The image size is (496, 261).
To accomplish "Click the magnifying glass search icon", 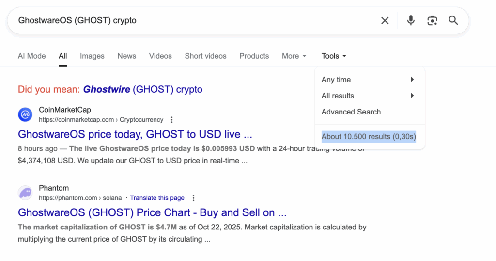I will click(453, 20).
